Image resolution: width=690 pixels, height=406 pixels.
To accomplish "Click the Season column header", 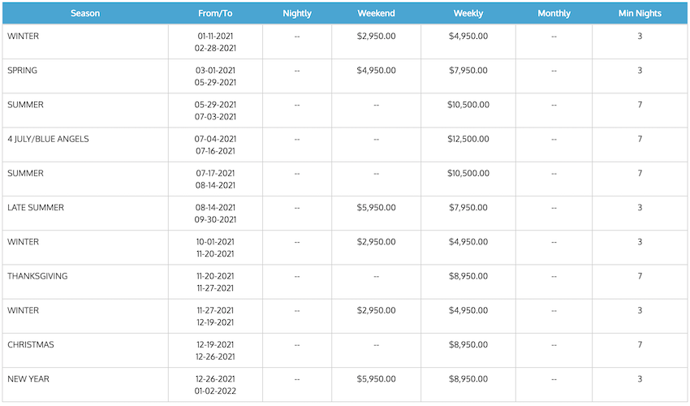I will tap(85, 13).
